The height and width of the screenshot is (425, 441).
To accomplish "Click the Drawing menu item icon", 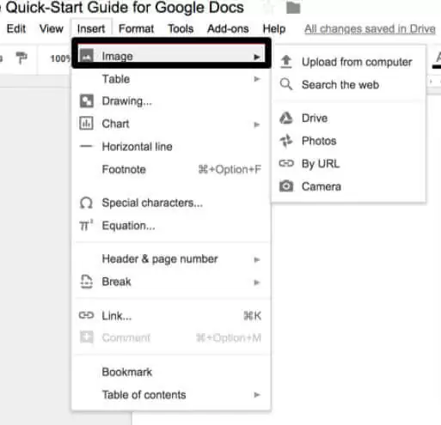I will pos(86,101).
